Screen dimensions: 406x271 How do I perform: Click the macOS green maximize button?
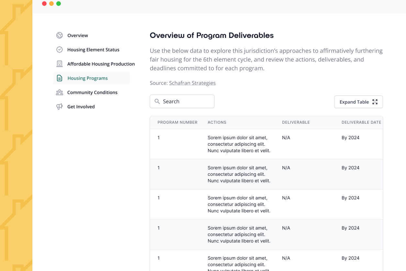click(x=59, y=4)
